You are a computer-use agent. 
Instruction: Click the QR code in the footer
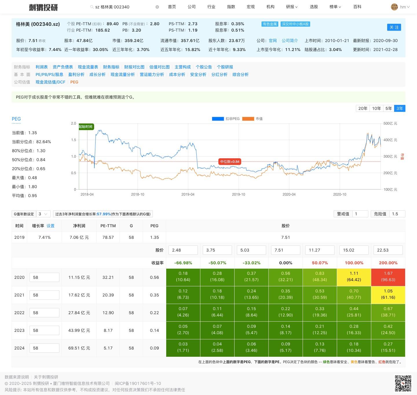(x=403, y=383)
